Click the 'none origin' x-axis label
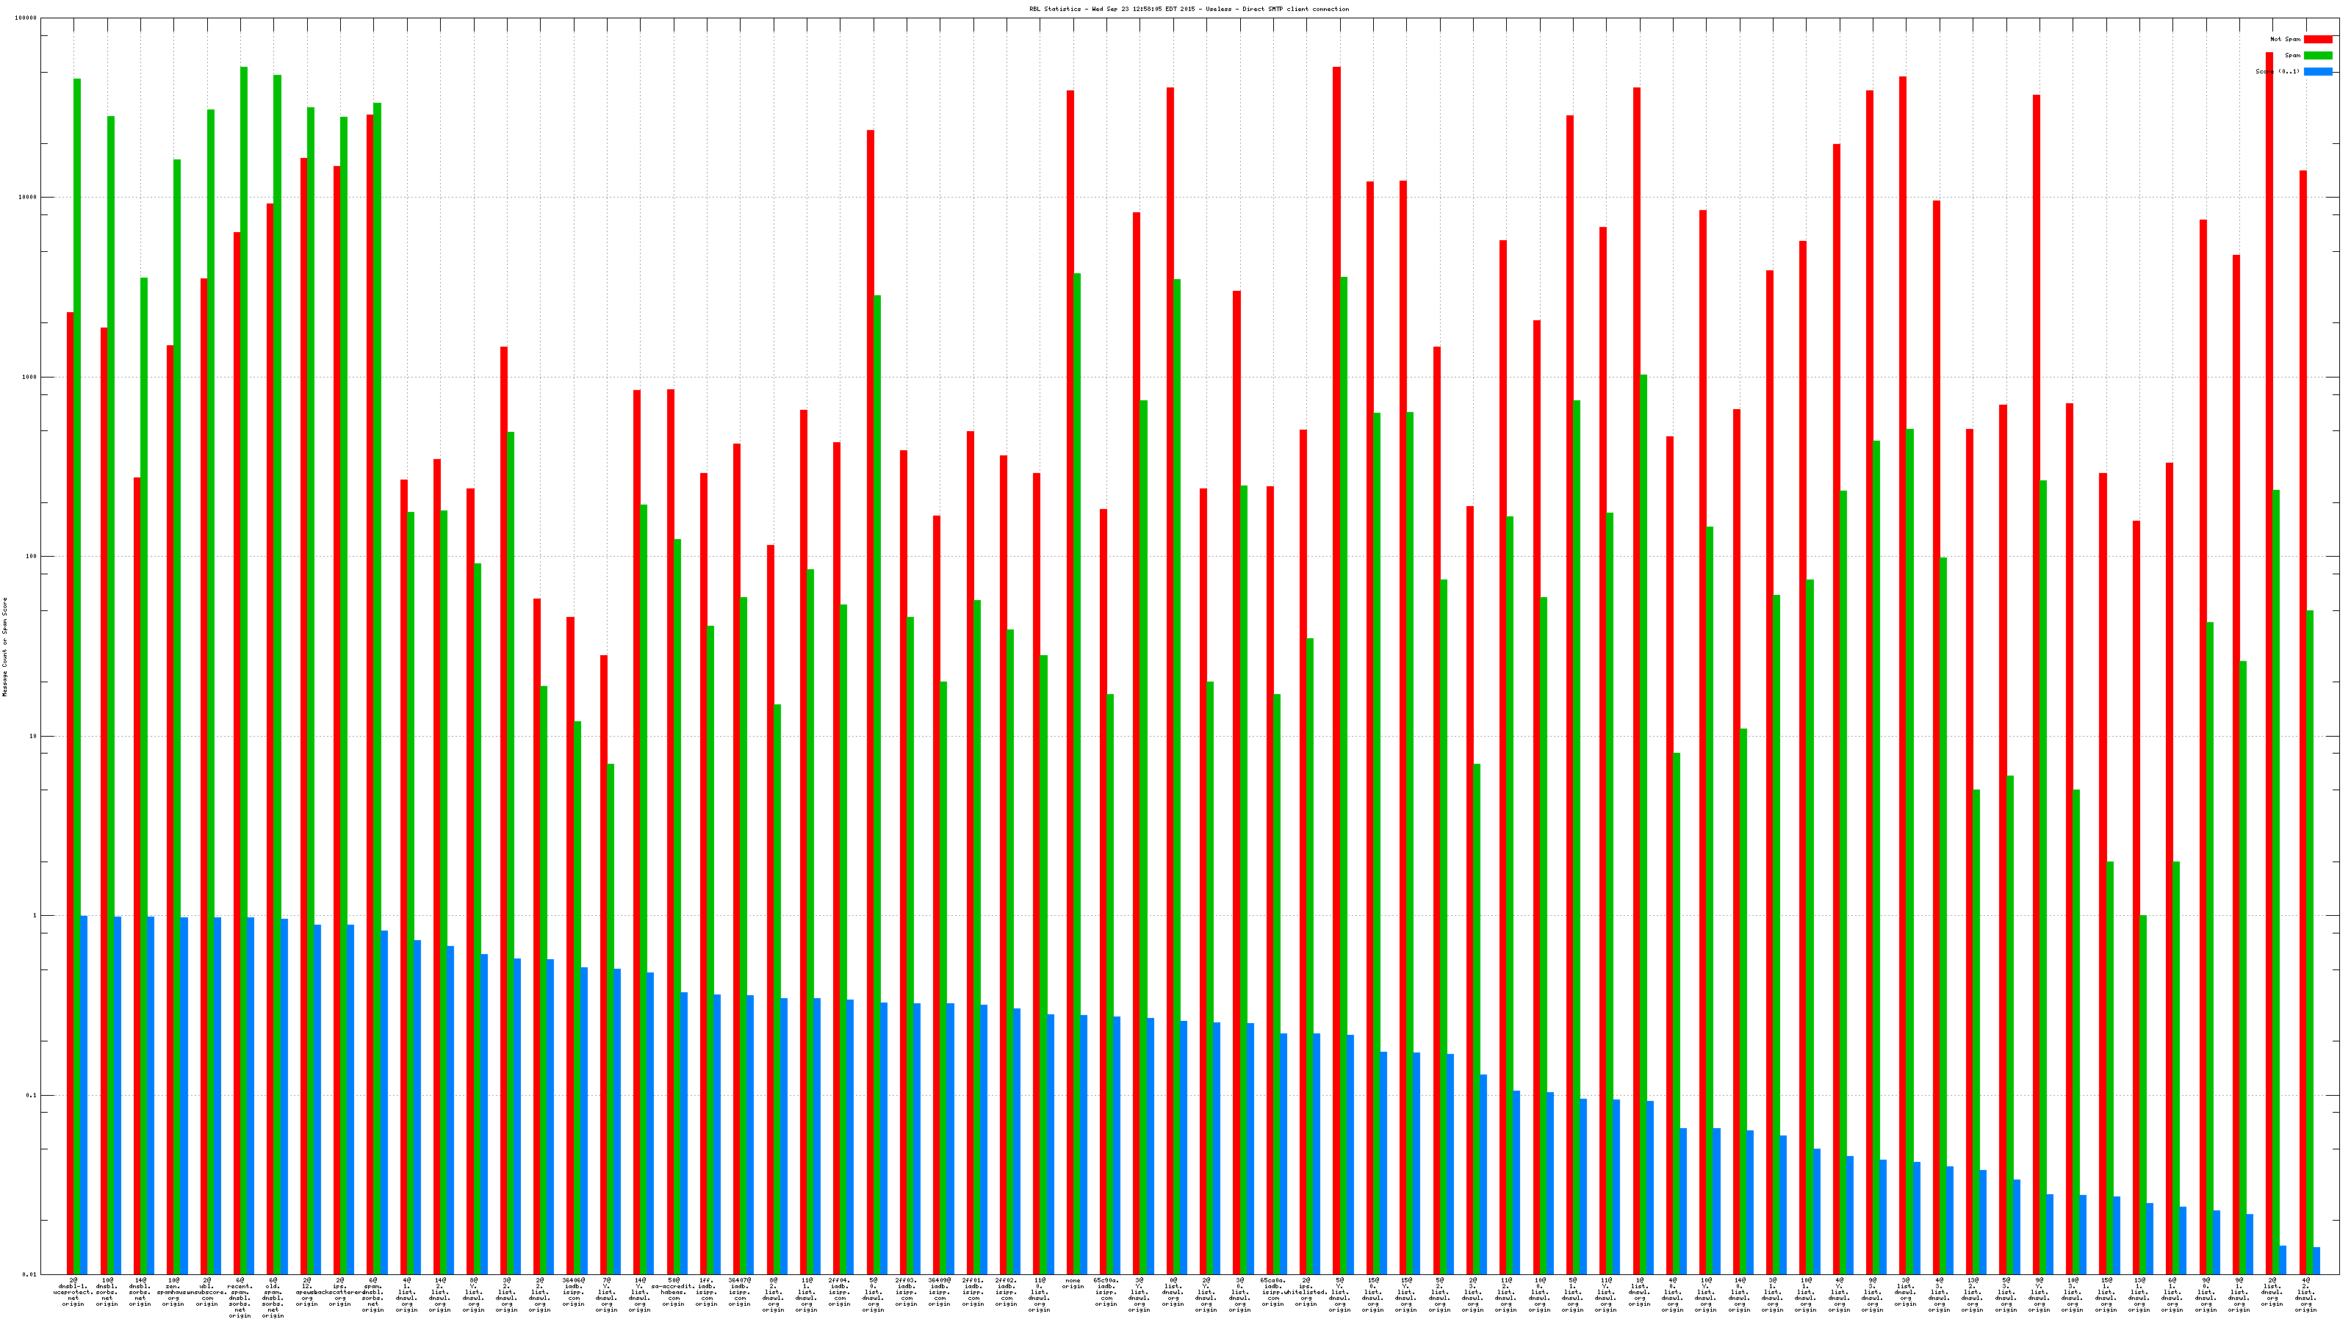 click(x=1073, y=1284)
